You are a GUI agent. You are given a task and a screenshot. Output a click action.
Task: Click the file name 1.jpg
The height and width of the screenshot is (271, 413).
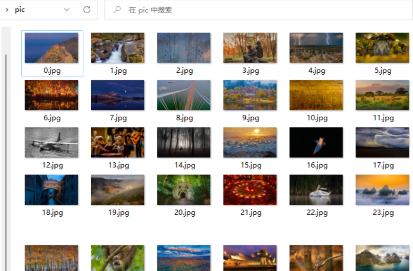118,70
